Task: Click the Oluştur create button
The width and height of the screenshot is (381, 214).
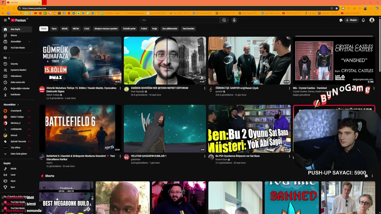Action: (351, 20)
